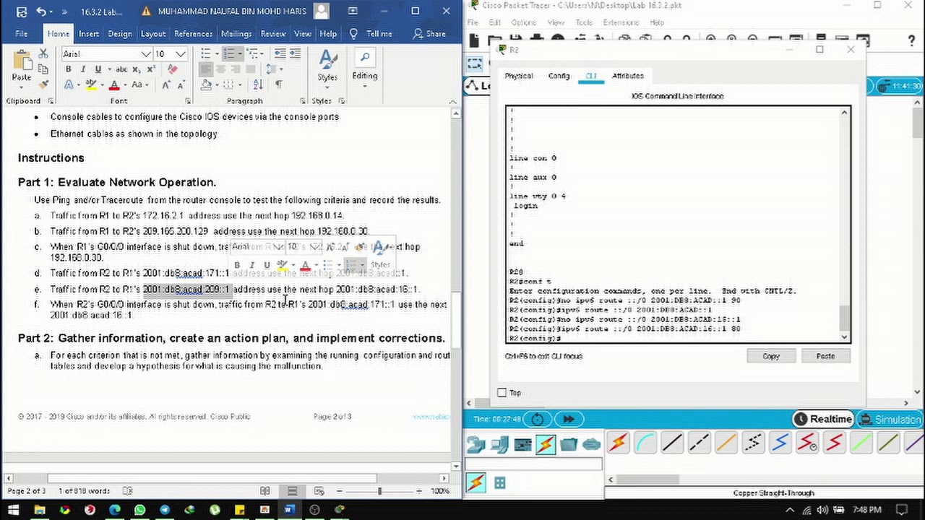The image size is (925, 520).
Task: Select Print Layout view in status bar
Action: (x=292, y=491)
